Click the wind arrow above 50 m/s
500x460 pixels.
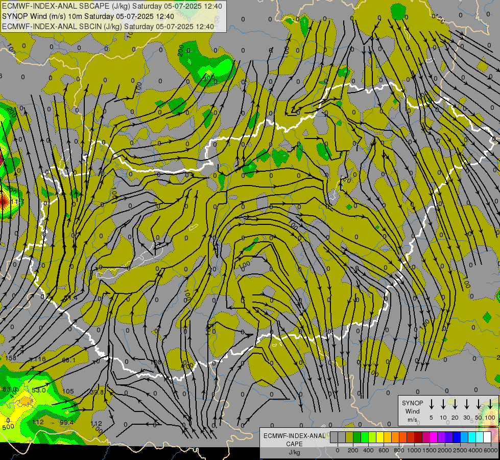(479, 404)
